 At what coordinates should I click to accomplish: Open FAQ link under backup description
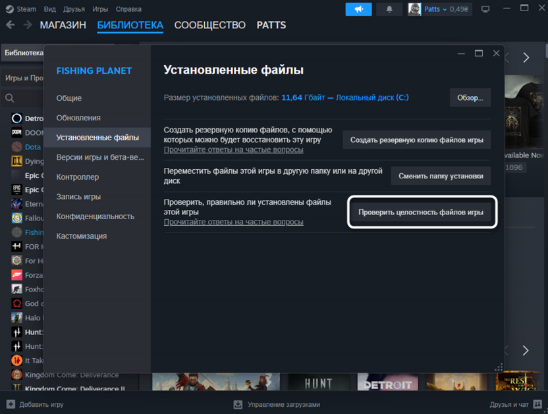[x=233, y=149]
